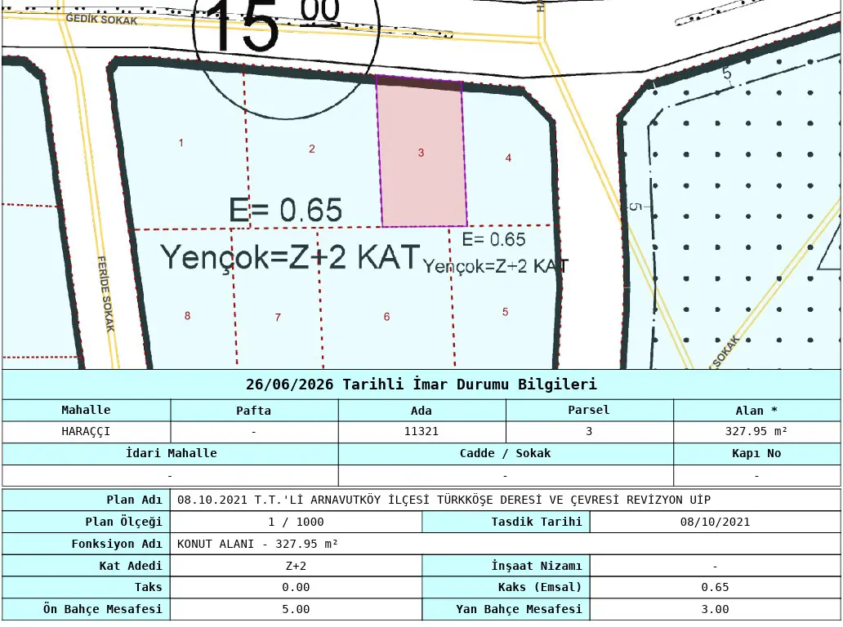The image size is (843, 627).
Task: Click the "Pafta" column header
Action: coord(254,411)
